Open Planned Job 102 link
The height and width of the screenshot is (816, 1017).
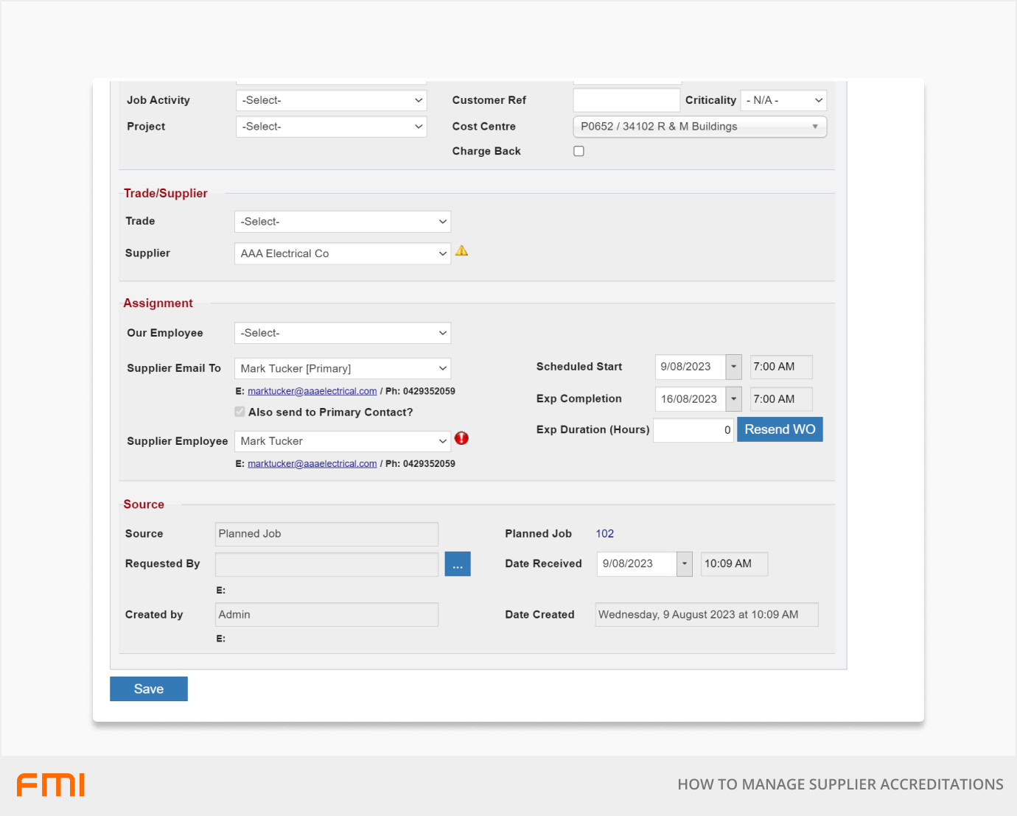[x=604, y=534]
